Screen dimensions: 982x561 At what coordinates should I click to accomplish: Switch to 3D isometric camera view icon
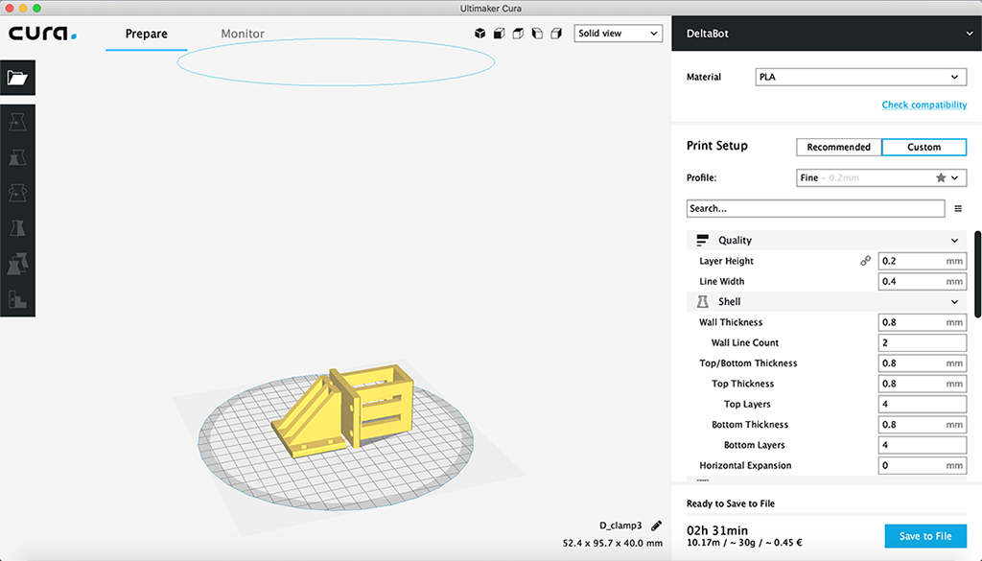tap(480, 34)
